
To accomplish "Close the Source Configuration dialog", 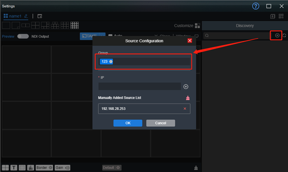I will 190,41.
